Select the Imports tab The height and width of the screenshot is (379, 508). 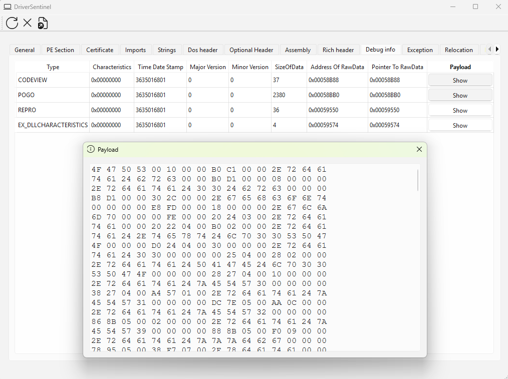135,50
